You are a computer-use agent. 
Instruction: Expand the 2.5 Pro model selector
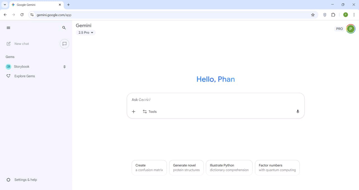(86, 33)
